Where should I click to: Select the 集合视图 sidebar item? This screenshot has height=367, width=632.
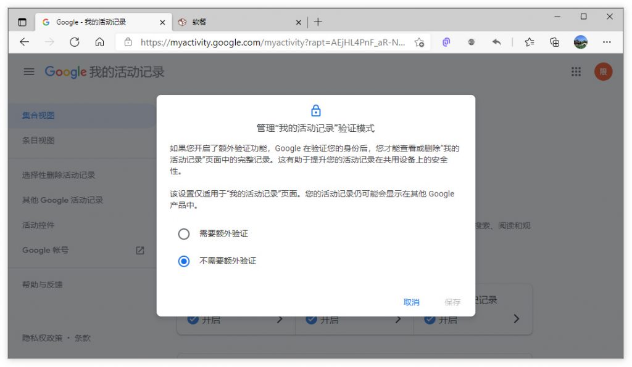pyautogui.click(x=37, y=115)
